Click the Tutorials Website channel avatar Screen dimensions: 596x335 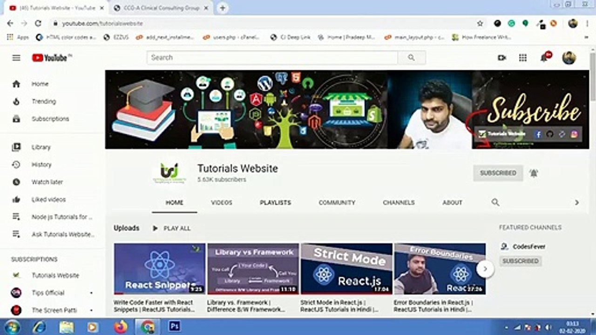(x=169, y=173)
